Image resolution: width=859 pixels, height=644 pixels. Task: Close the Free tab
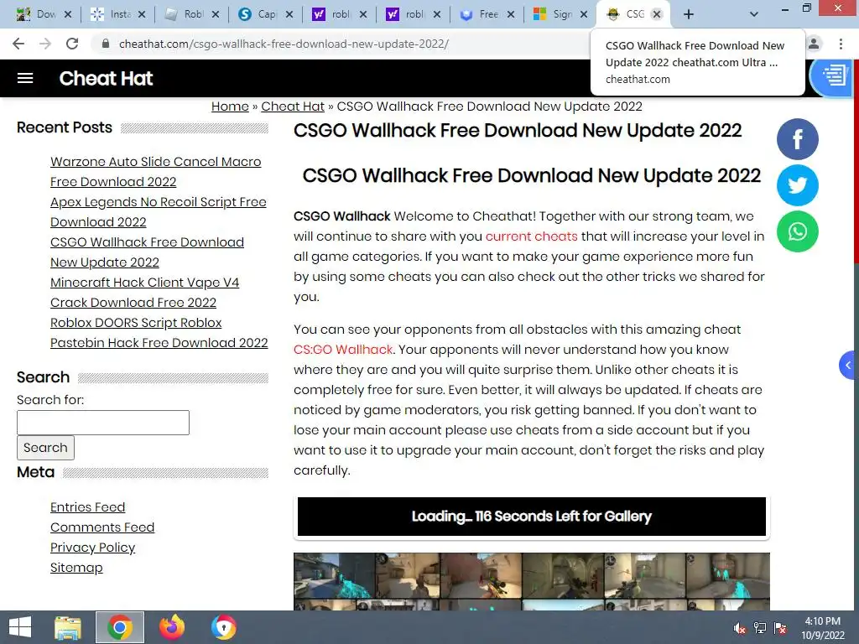(511, 14)
